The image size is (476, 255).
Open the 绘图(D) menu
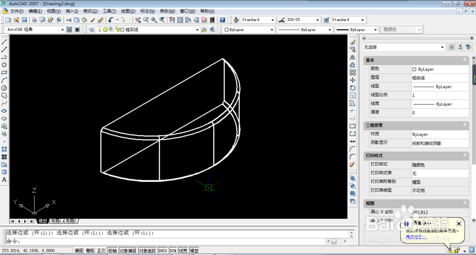pyautogui.click(x=128, y=11)
